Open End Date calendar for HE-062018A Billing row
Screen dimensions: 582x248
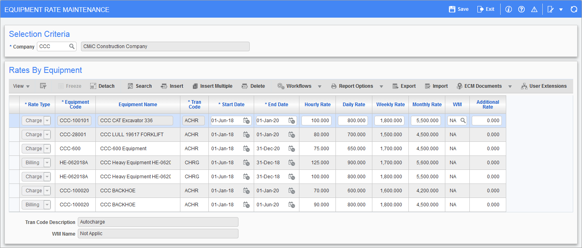[292, 163]
